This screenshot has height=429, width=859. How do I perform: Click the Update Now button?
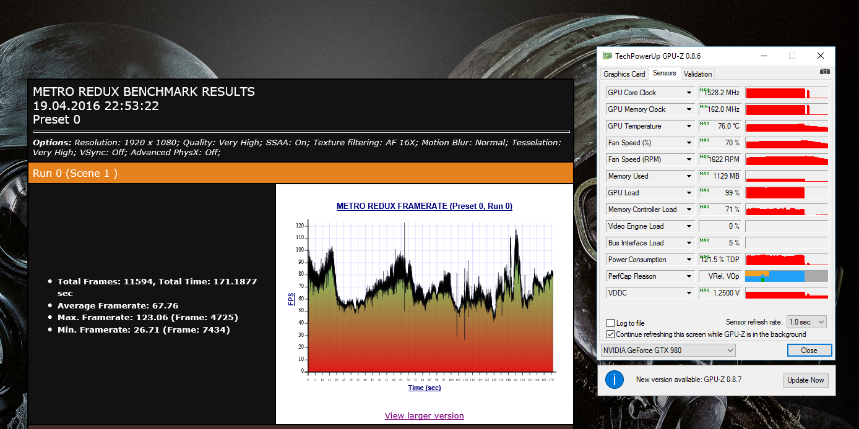click(x=806, y=380)
